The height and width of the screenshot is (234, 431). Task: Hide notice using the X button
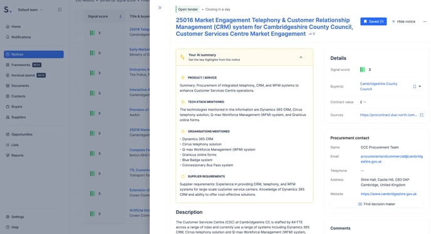pos(403,21)
